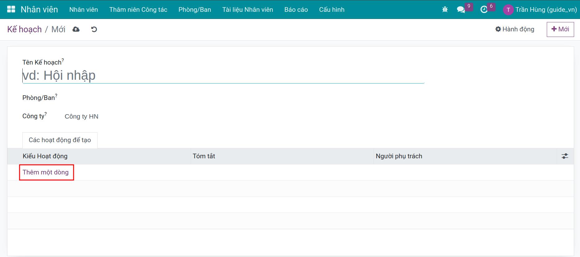Save record manually with cloud icon
Image resolution: width=580 pixels, height=257 pixels.
pyautogui.click(x=76, y=29)
